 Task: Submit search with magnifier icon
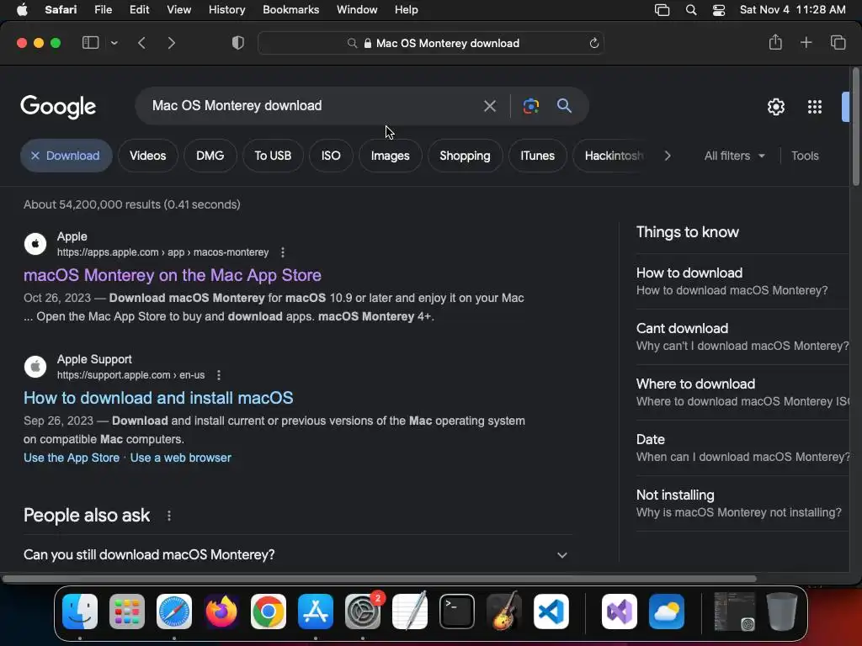click(564, 105)
